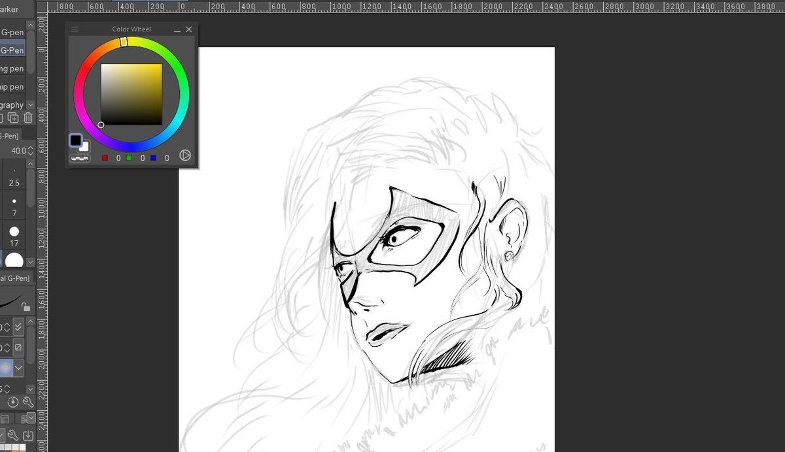Screen dimensions: 785x452
Task: Expand the dropdown next to the blue thumbnail
Action: pos(18,368)
